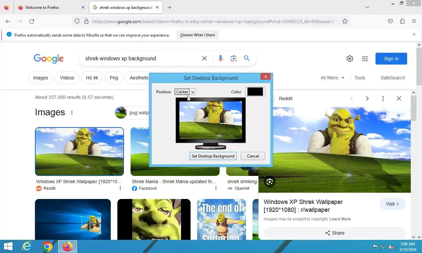Pick the black Color swatch in the dialog
Screen dimensions: 422x253
tap(255, 92)
